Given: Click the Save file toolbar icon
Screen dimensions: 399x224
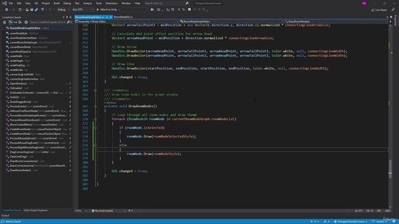Looking at the screenshot, I should [32, 10].
